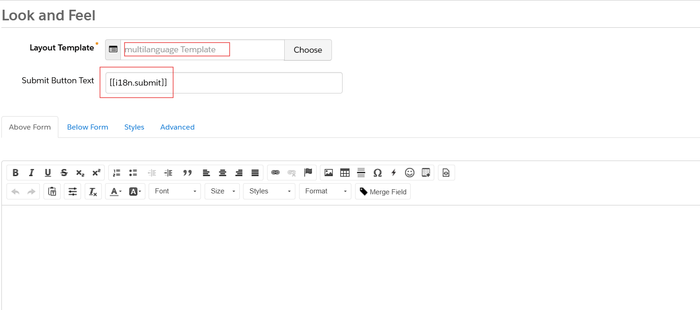Screen dimensions: 700x310
Task: Insert a table
Action: (x=345, y=173)
